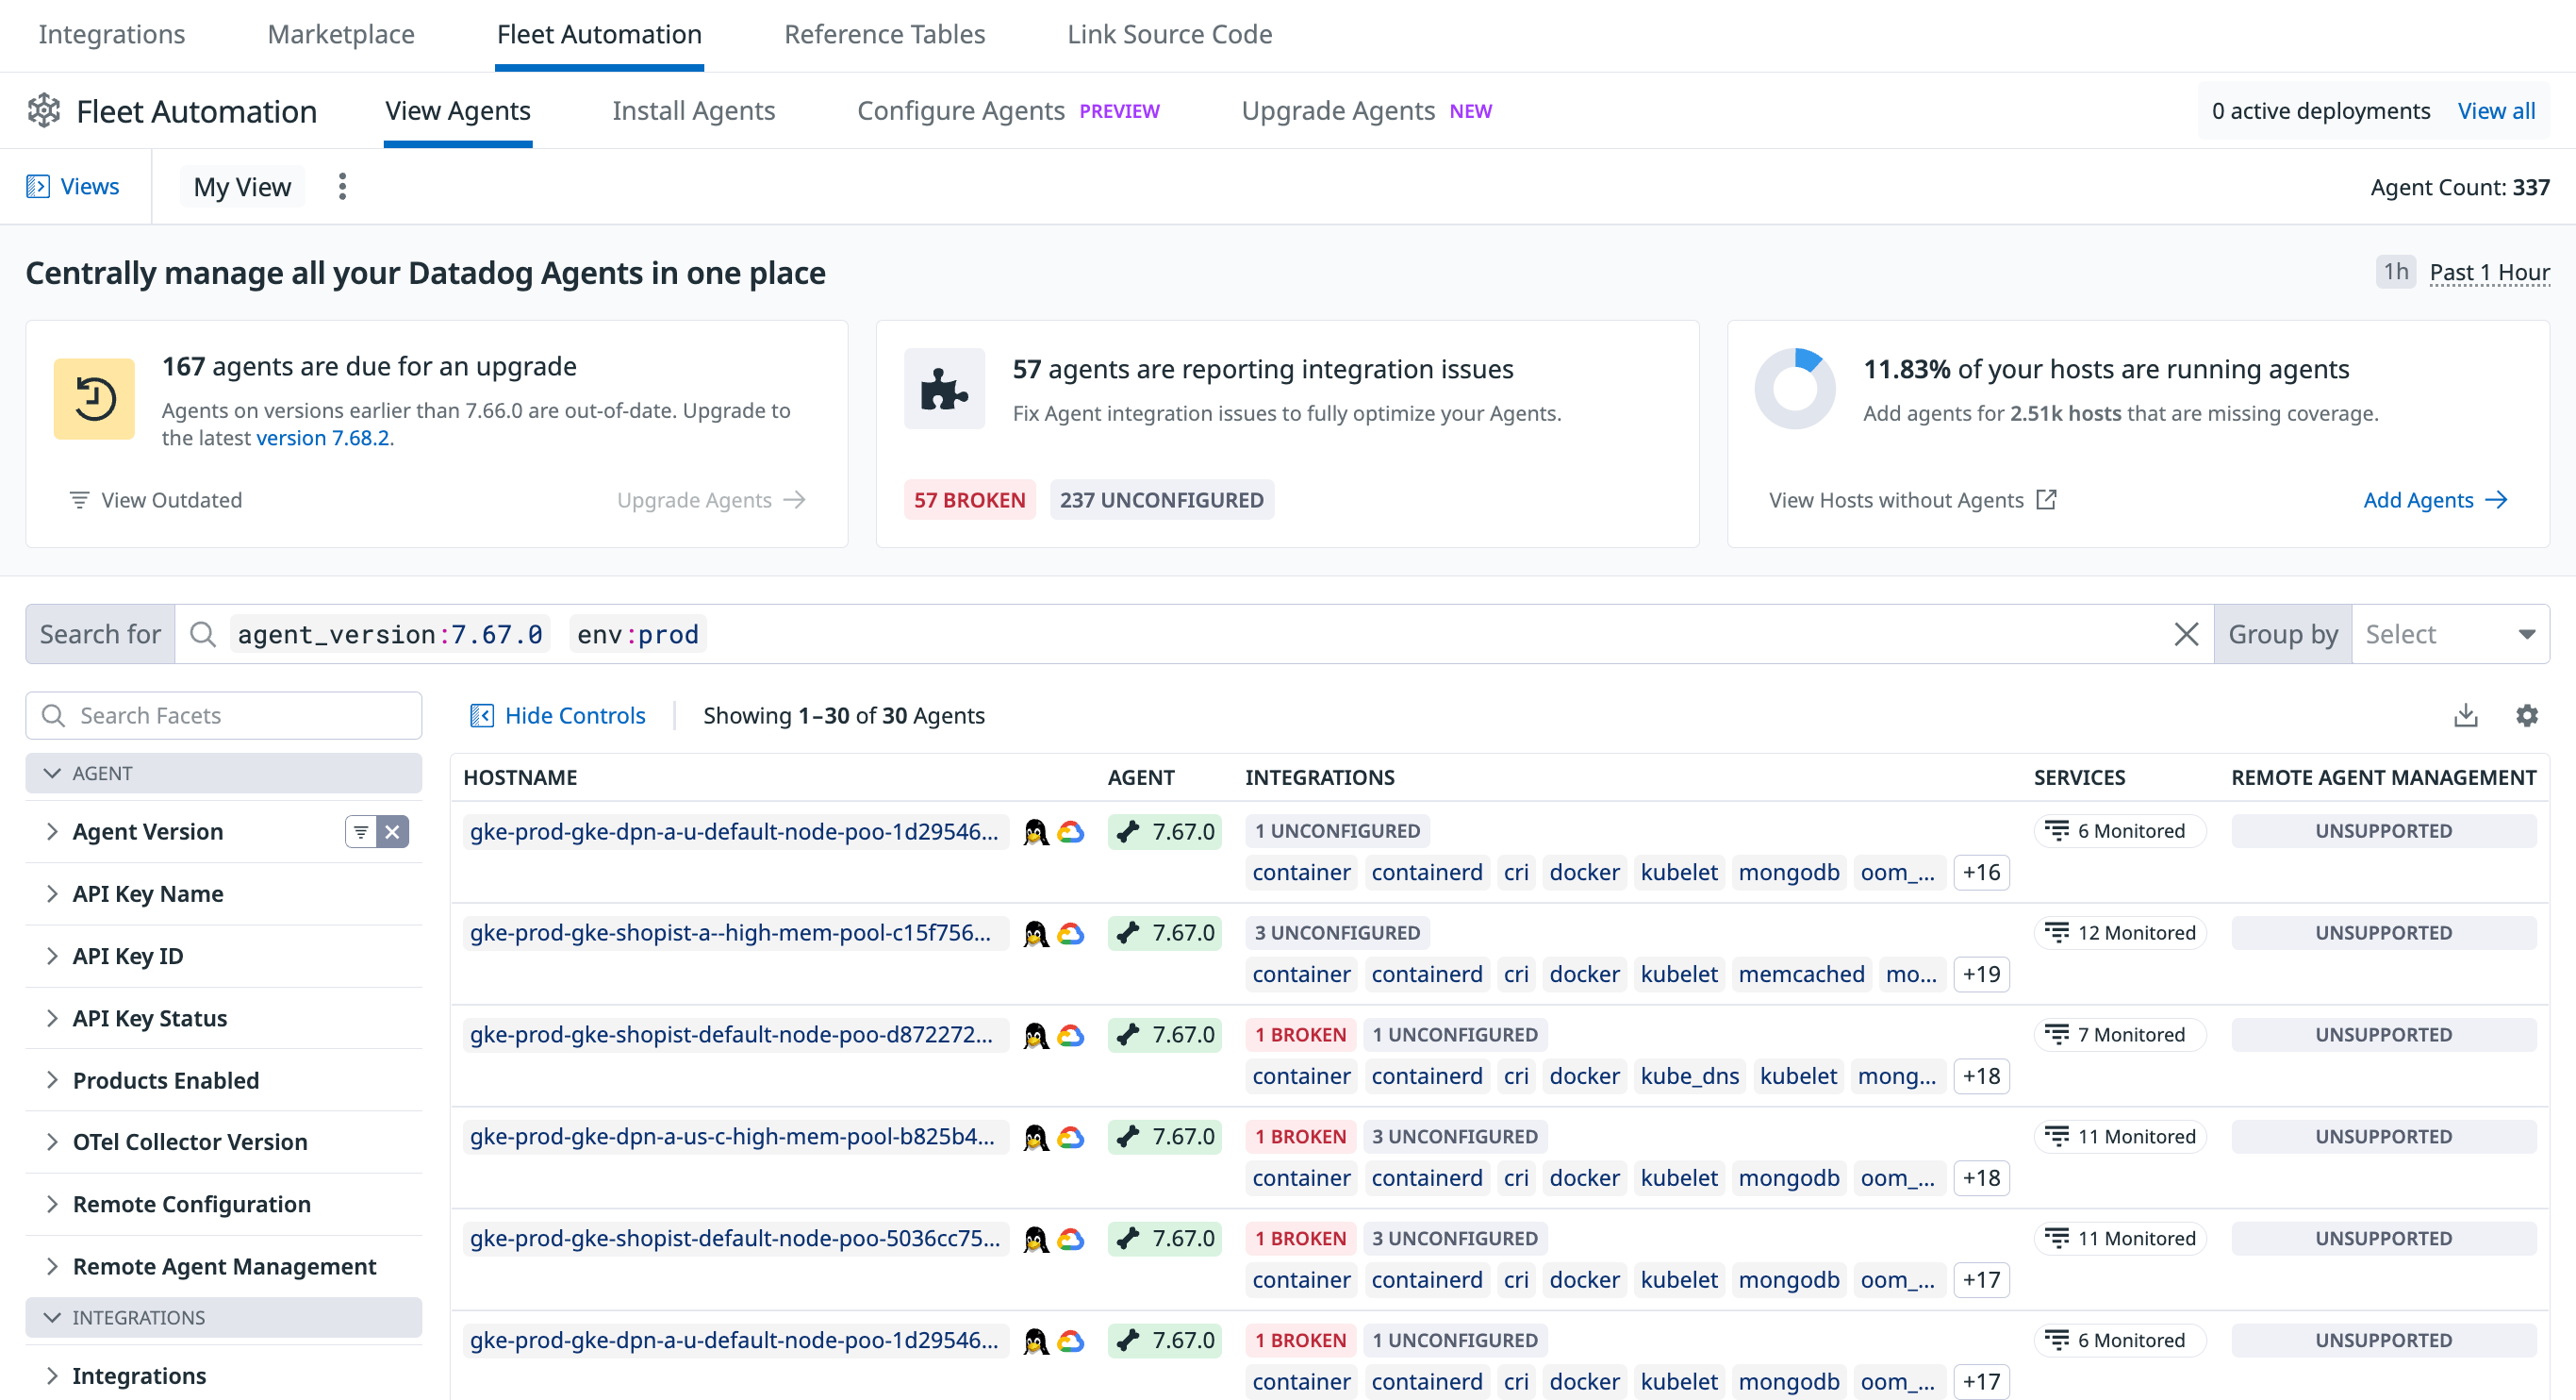Expand the Integrations facet
Screen dimensions: 2576x1400
click(52, 1376)
